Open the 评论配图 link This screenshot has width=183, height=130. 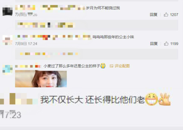click(122, 66)
